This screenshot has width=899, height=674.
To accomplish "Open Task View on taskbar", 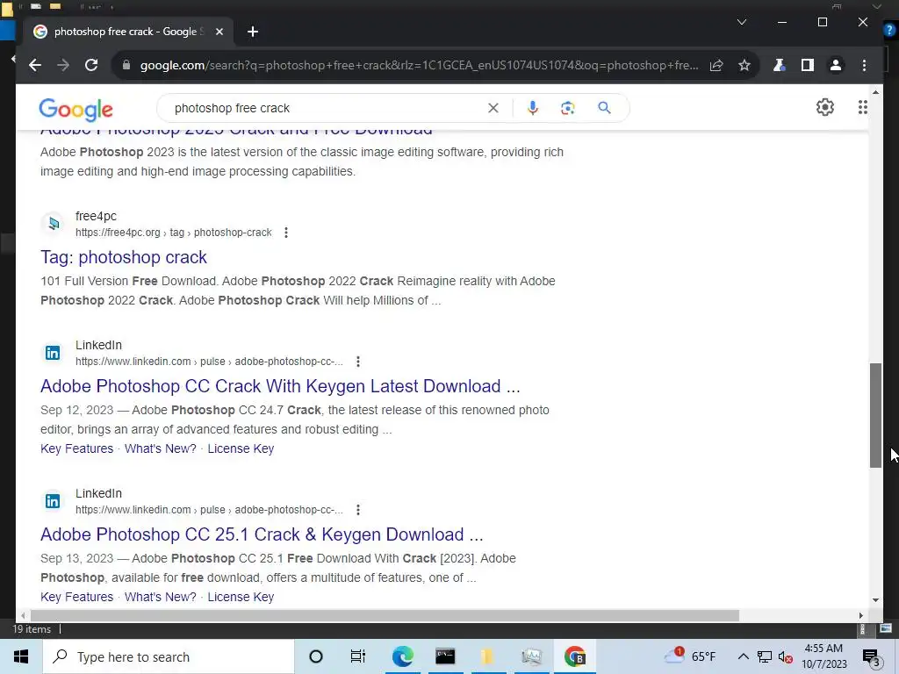I will (x=358, y=656).
